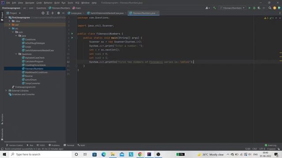282x158 pixels.
Task: Click run gutter arrow beside class FibonacciNumbers
Action: click(x=72, y=34)
